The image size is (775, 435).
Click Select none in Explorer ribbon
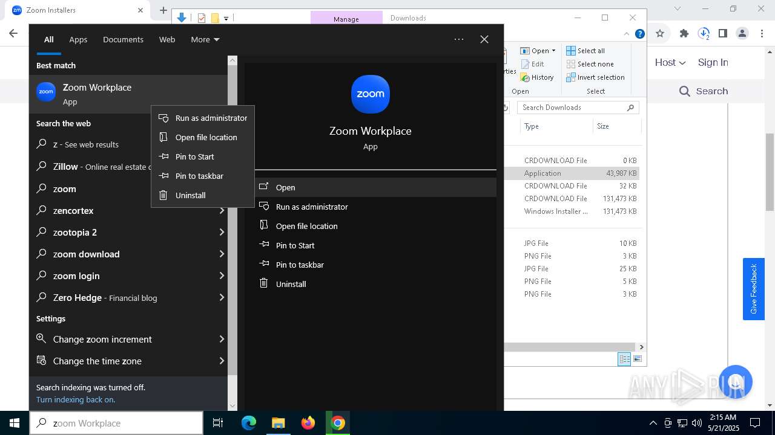point(590,64)
